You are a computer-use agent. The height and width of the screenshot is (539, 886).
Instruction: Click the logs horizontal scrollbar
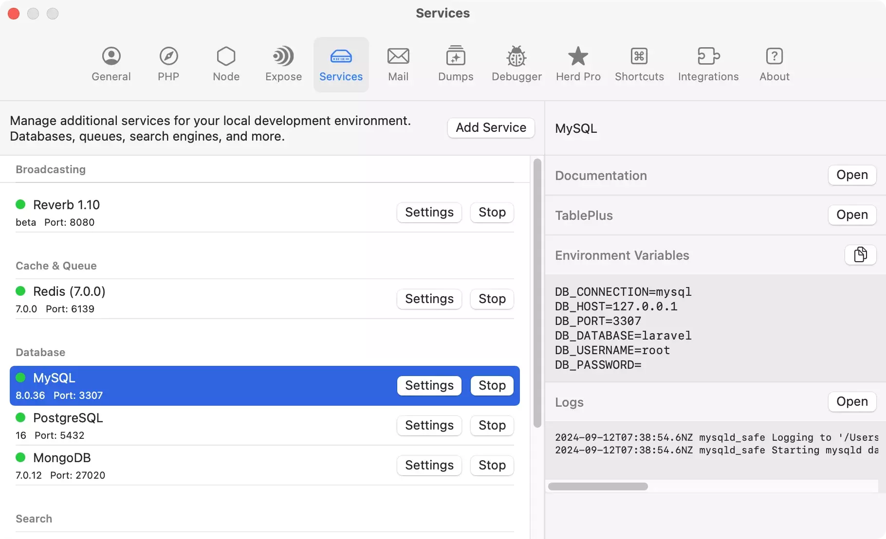[598, 486]
